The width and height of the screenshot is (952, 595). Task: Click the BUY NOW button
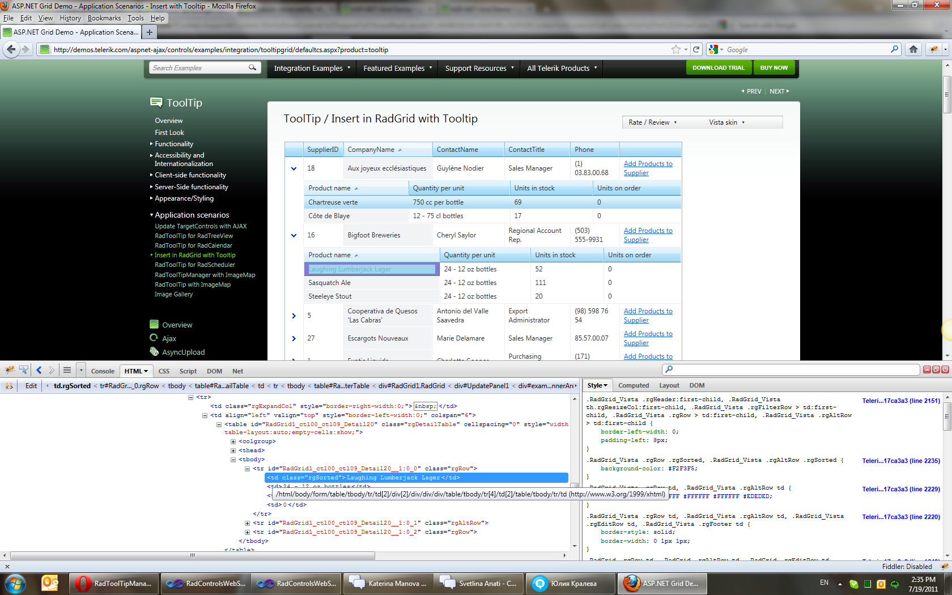[x=774, y=68]
